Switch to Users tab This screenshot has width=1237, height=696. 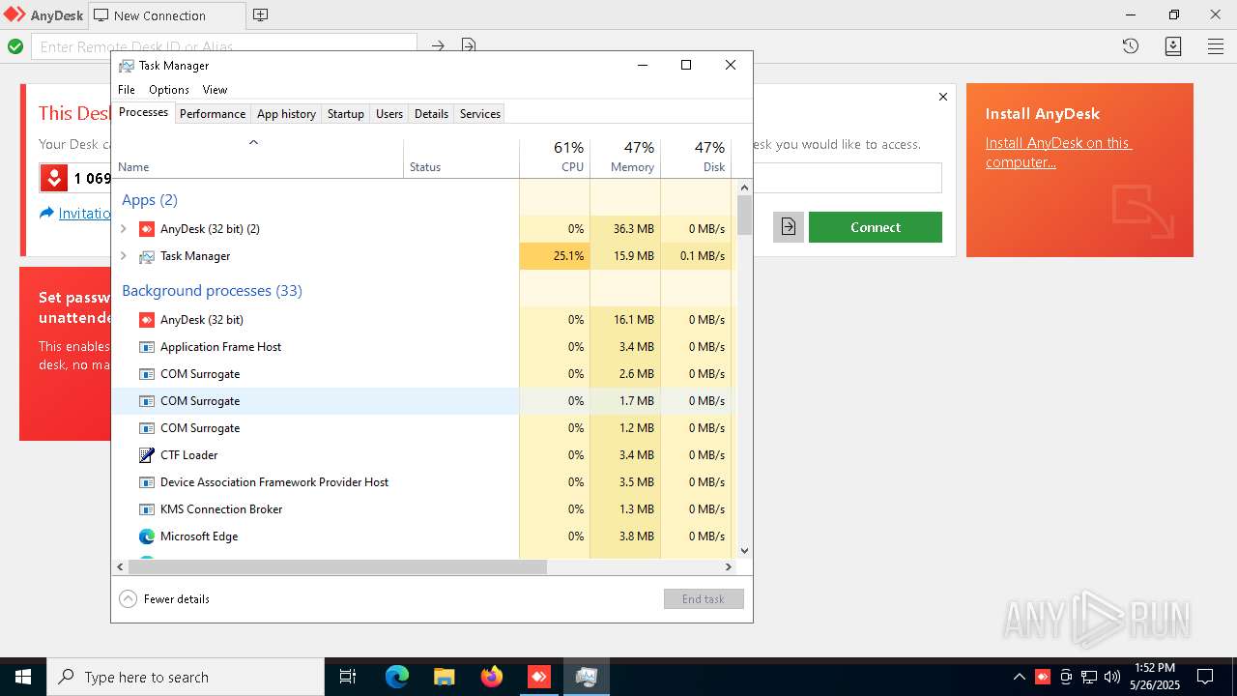389,114
